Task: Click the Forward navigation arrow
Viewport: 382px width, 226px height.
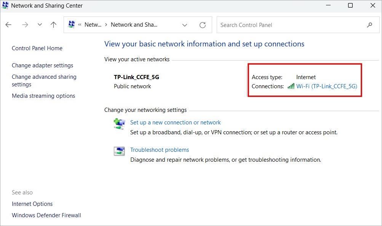Action: 25,25
